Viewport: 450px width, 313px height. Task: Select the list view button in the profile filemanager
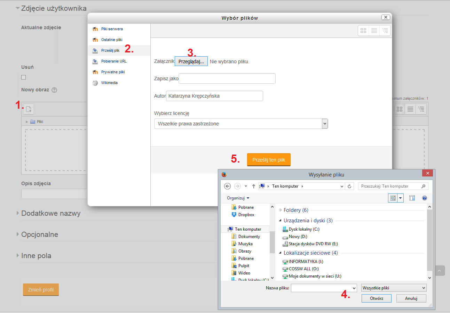(410, 109)
